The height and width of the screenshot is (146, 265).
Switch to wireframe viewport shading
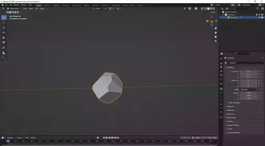click(206, 9)
